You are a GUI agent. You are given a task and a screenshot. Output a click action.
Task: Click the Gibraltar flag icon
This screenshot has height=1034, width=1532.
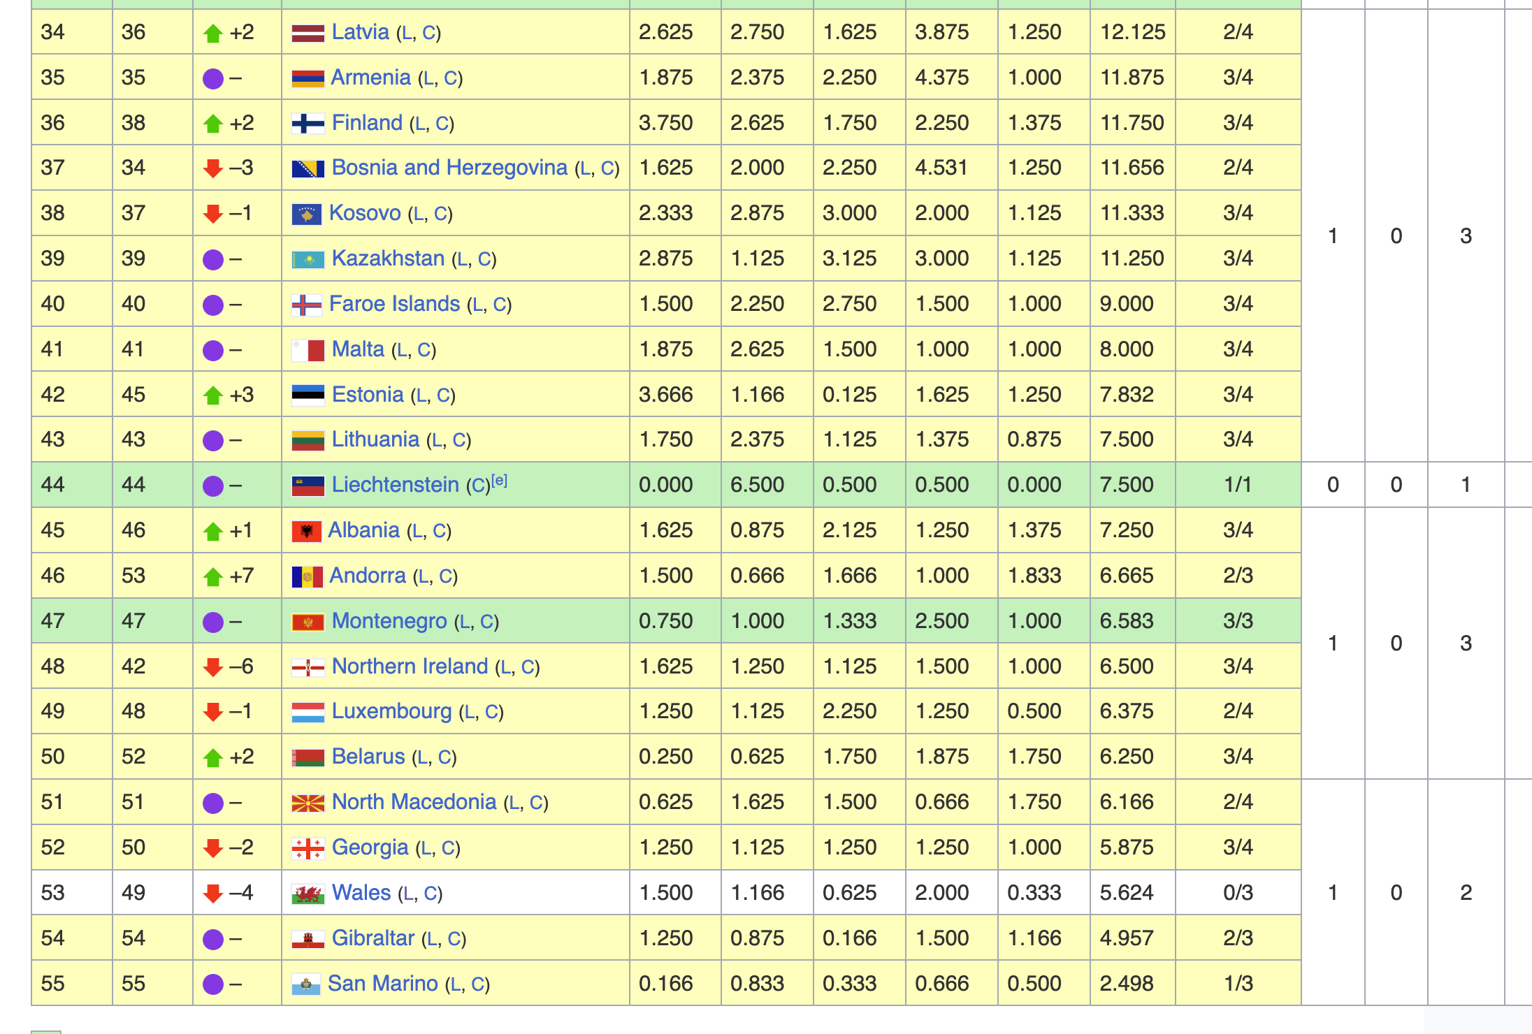click(308, 939)
